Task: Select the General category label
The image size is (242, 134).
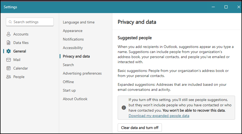Action: click(20, 51)
